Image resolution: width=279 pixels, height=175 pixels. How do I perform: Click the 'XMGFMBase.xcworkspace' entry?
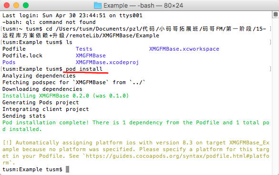point(184,49)
